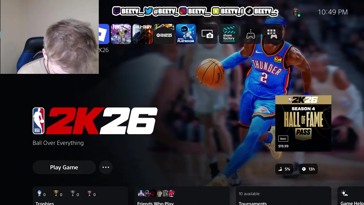Click the Twitter @BEETV_ overlay handle
Image resolution: width=364 pixels, height=205 pixels.
[162, 11]
